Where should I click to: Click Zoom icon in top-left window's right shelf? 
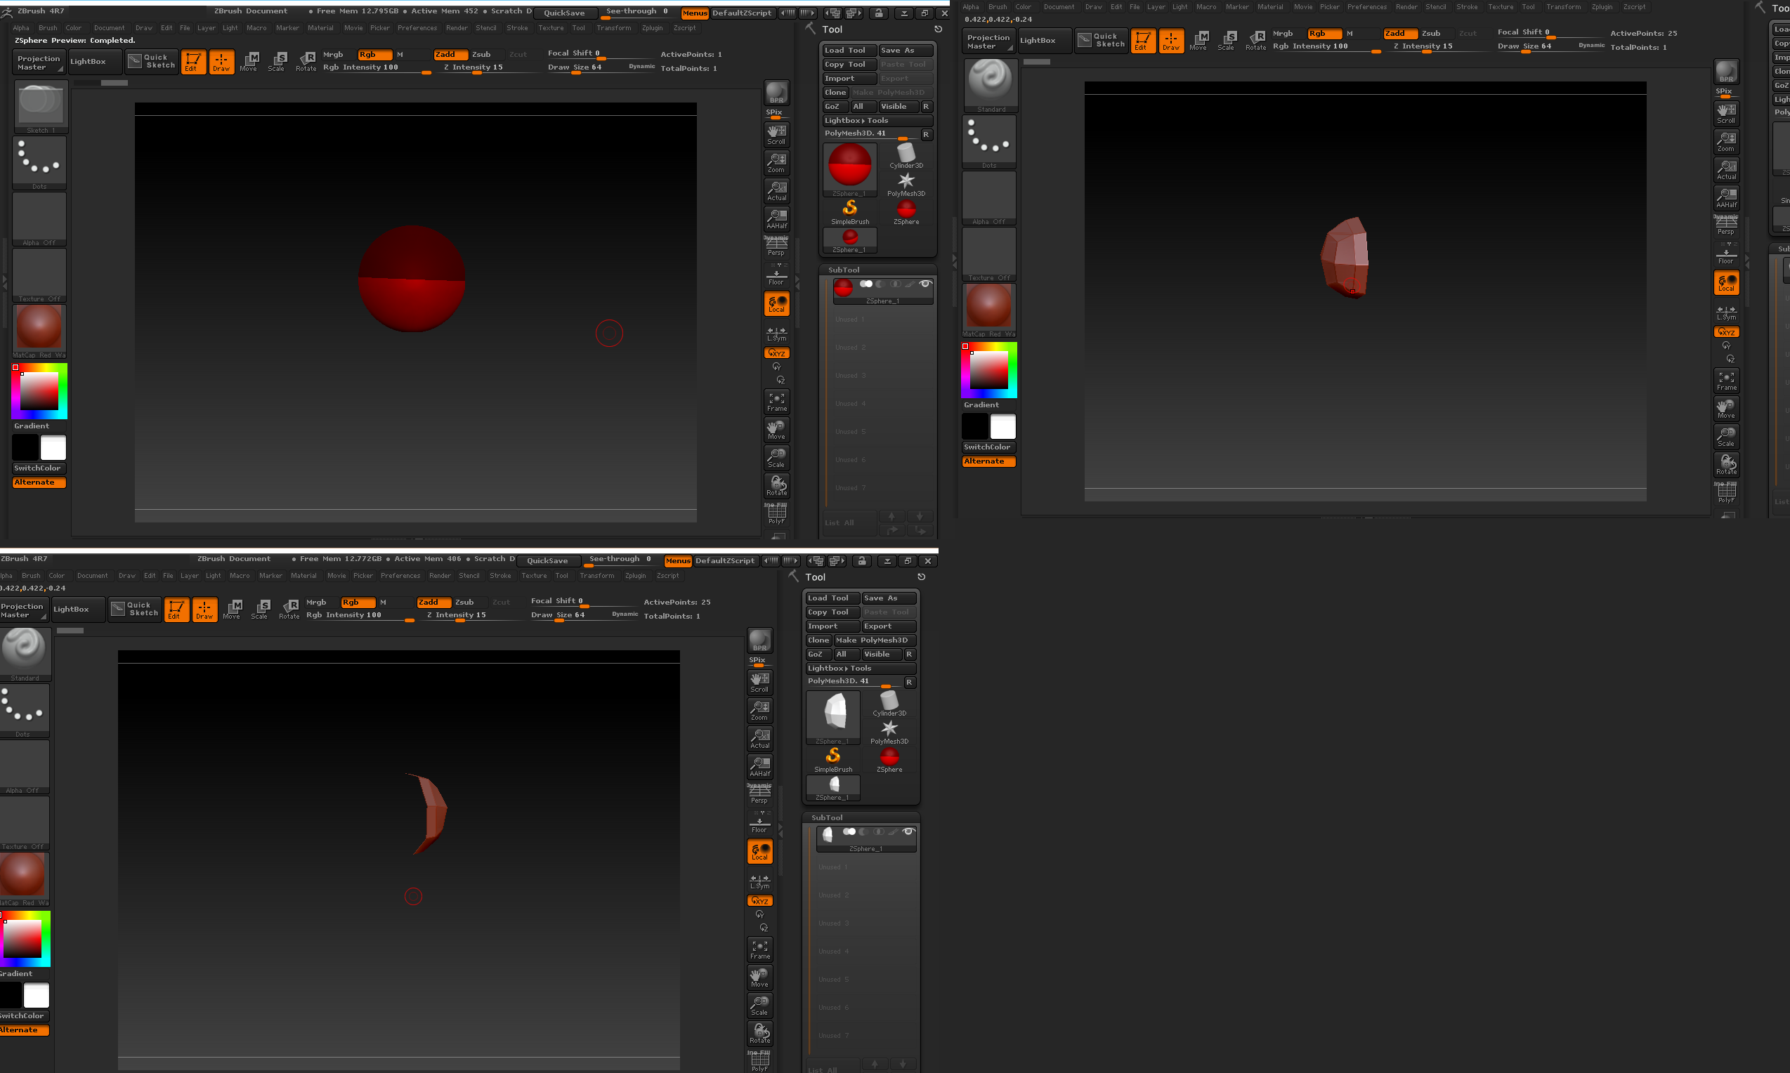click(x=777, y=162)
